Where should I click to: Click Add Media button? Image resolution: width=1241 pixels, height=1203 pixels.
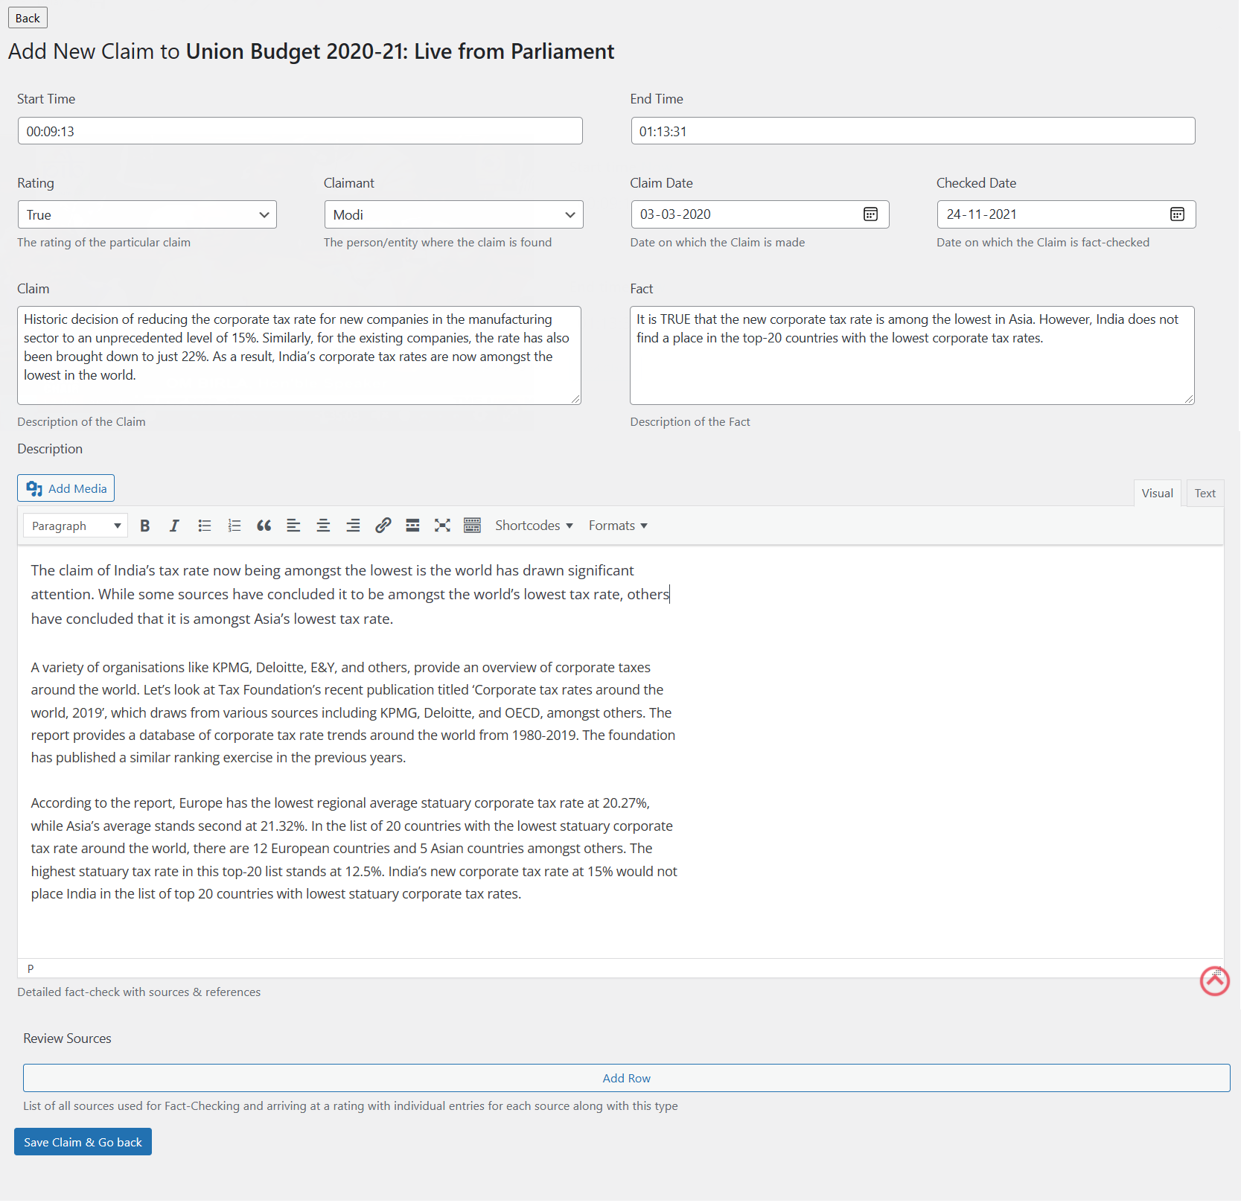(66, 488)
